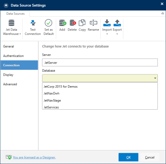Open the Jet Data Warehouse source dropdown

tap(12, 28)
